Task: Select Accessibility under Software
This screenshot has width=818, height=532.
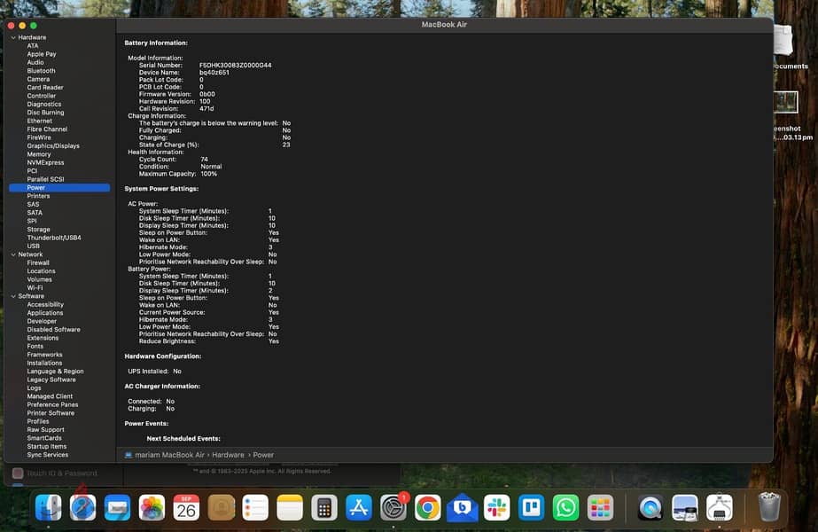Action: point(45,305)
